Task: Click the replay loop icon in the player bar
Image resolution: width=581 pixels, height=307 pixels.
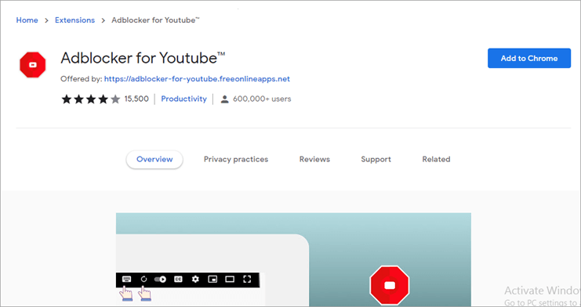Action: click(x=143, y=280)
